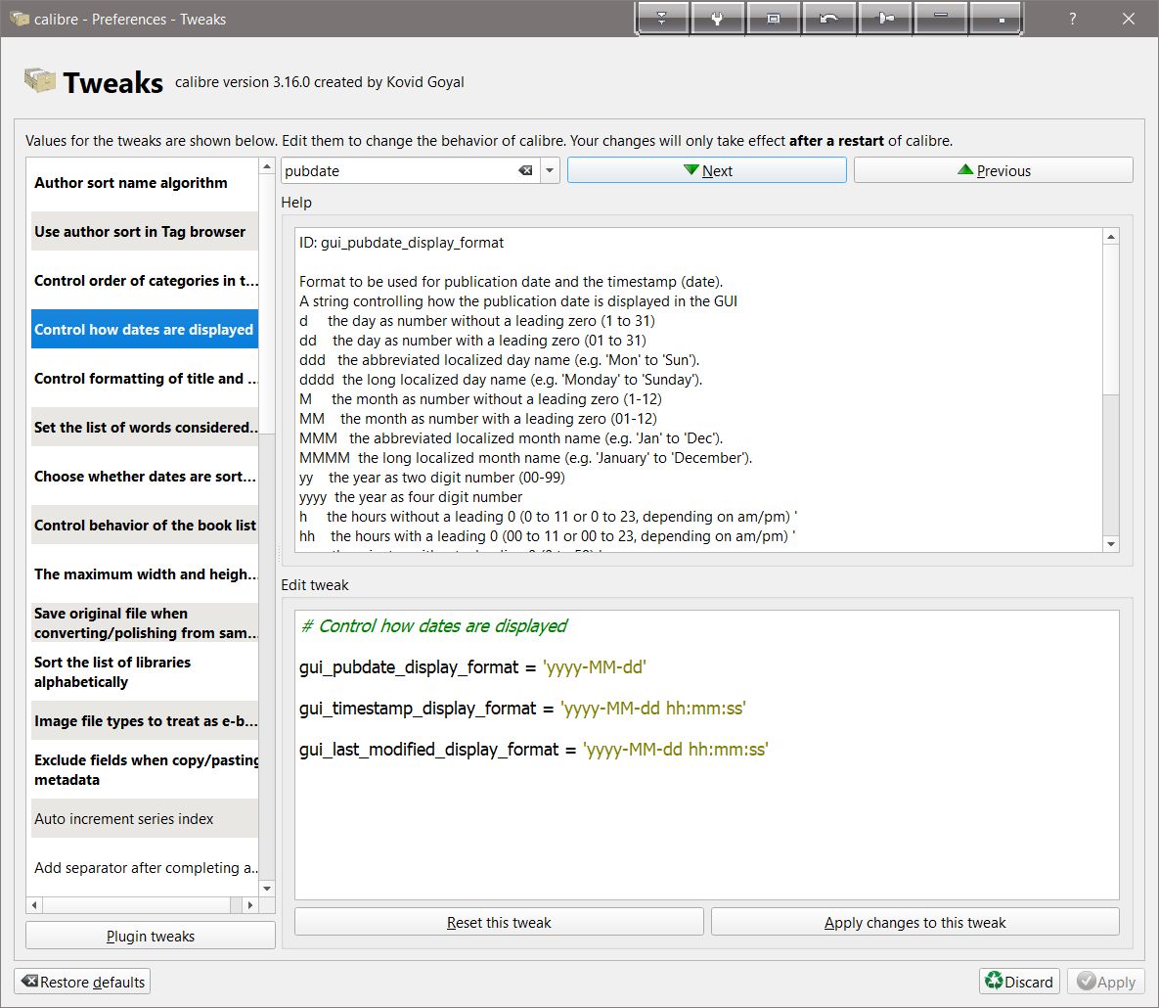Select 'Save original file when converting/polishing' tweak

pos(144,622)
